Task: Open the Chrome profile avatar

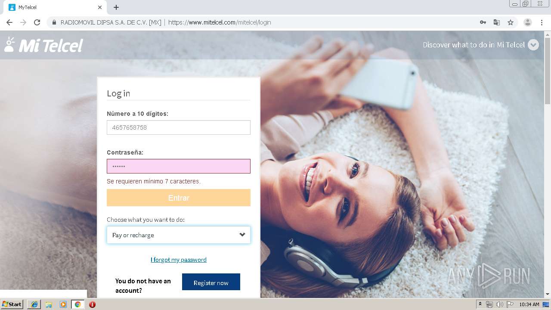Action: tap(528, 22)
